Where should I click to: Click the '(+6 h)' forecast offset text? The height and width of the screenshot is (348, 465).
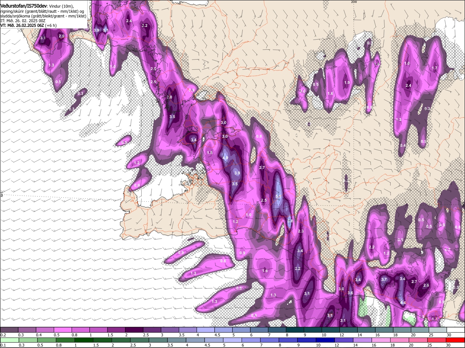51,25
